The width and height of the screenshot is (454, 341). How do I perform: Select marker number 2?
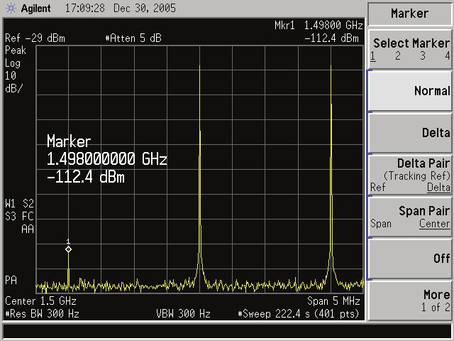click(398, 55)
